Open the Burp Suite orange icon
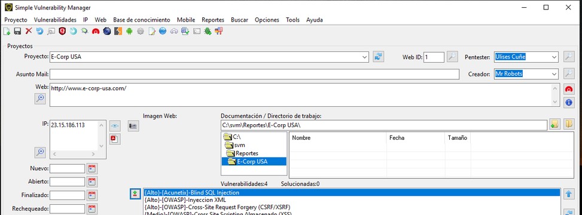Image resolution: width=582 pixels, height=215 pixels. click(118, 32)
